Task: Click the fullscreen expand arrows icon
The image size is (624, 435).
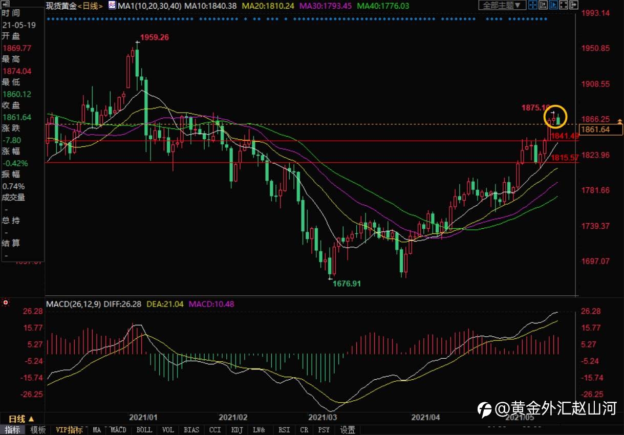Action: click(564, 5)
